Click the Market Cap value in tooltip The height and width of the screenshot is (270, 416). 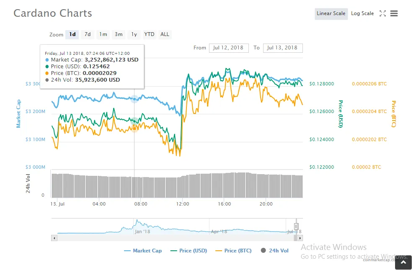(111, 60)
